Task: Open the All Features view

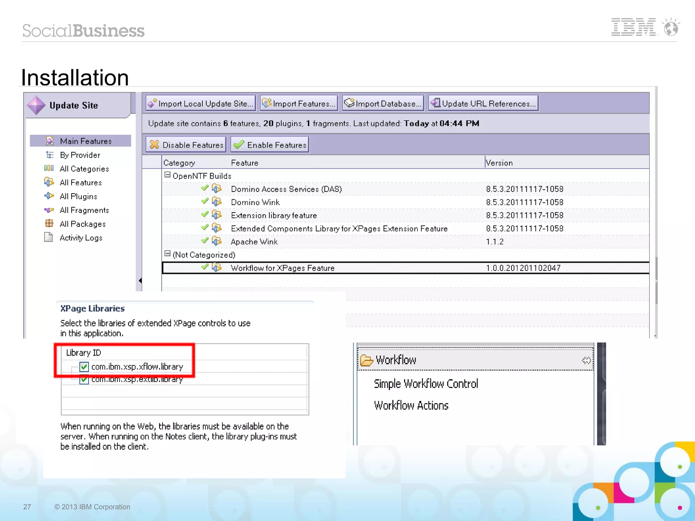Action: (x=80, y=183)
